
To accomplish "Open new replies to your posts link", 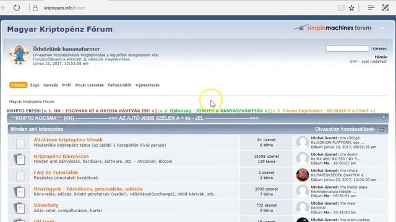I will [x=82, y=59].
